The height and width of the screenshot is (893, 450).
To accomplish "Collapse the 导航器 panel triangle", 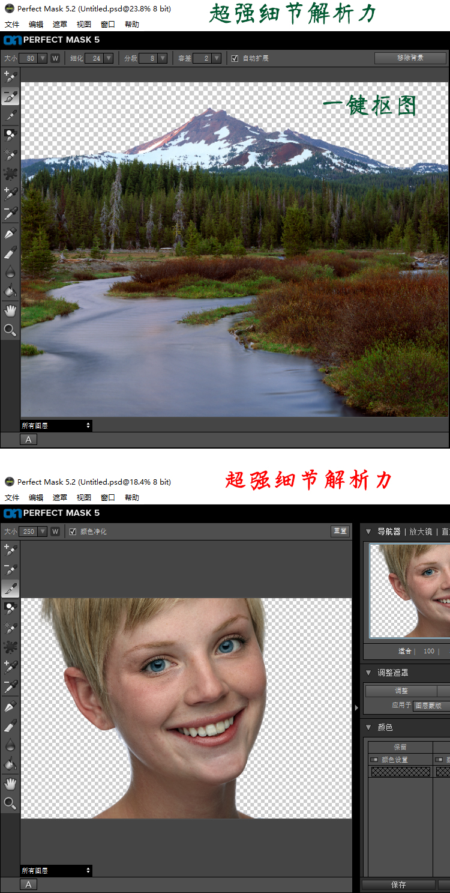I will tap(368, 531).
